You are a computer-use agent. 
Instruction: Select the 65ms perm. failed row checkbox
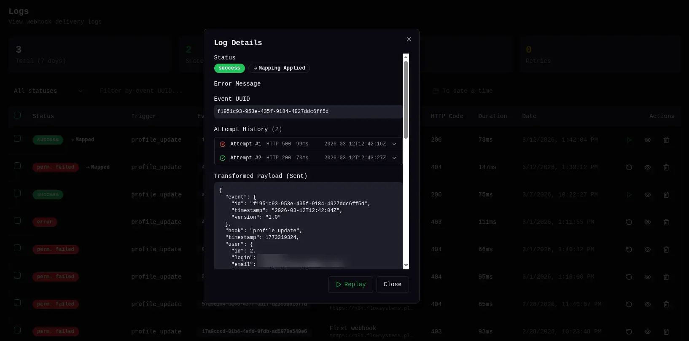coord(17,303)
